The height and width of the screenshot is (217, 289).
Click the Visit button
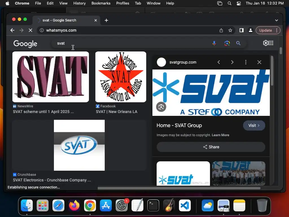click(254, 125)
